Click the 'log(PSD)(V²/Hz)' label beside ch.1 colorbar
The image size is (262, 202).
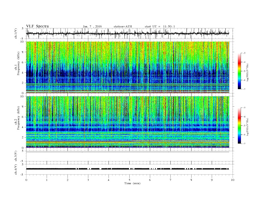pyautogui.click(x=248, y=72)
